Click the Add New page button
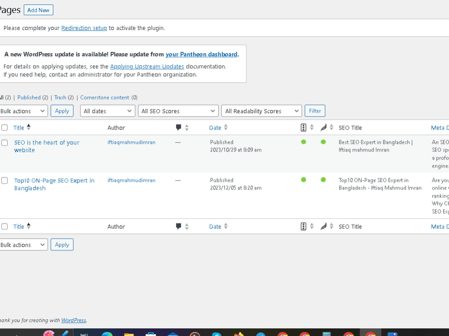449x336 pixels. (x=38, y=10)
